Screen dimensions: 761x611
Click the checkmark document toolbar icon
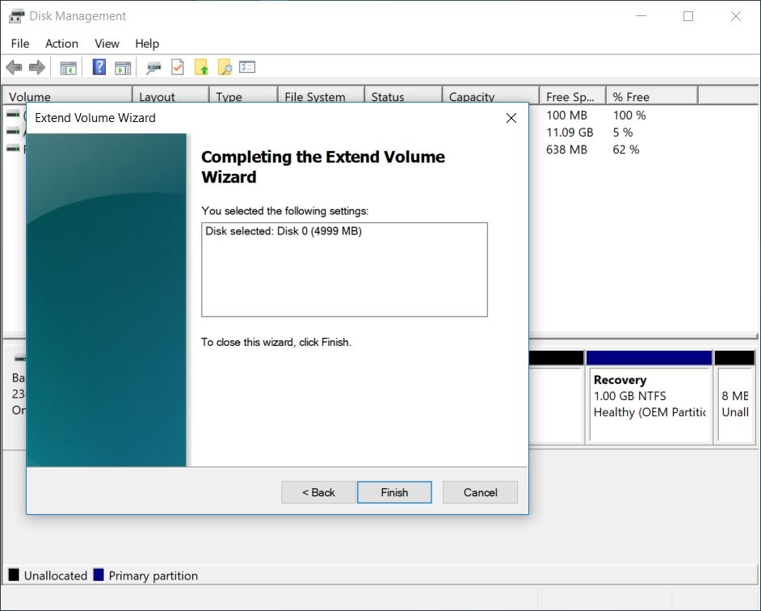pyautogui.click(x=178, y=67)
